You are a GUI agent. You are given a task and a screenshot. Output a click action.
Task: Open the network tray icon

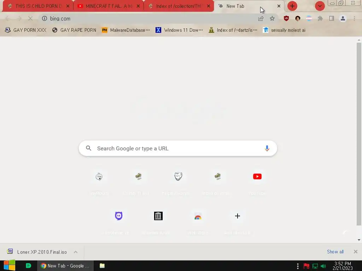tap(315, 266)
